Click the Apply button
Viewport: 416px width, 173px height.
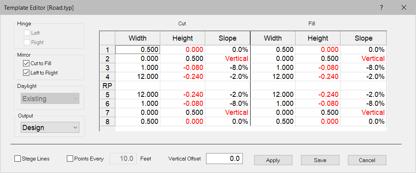pyautogui.click(x=273, y=160)
